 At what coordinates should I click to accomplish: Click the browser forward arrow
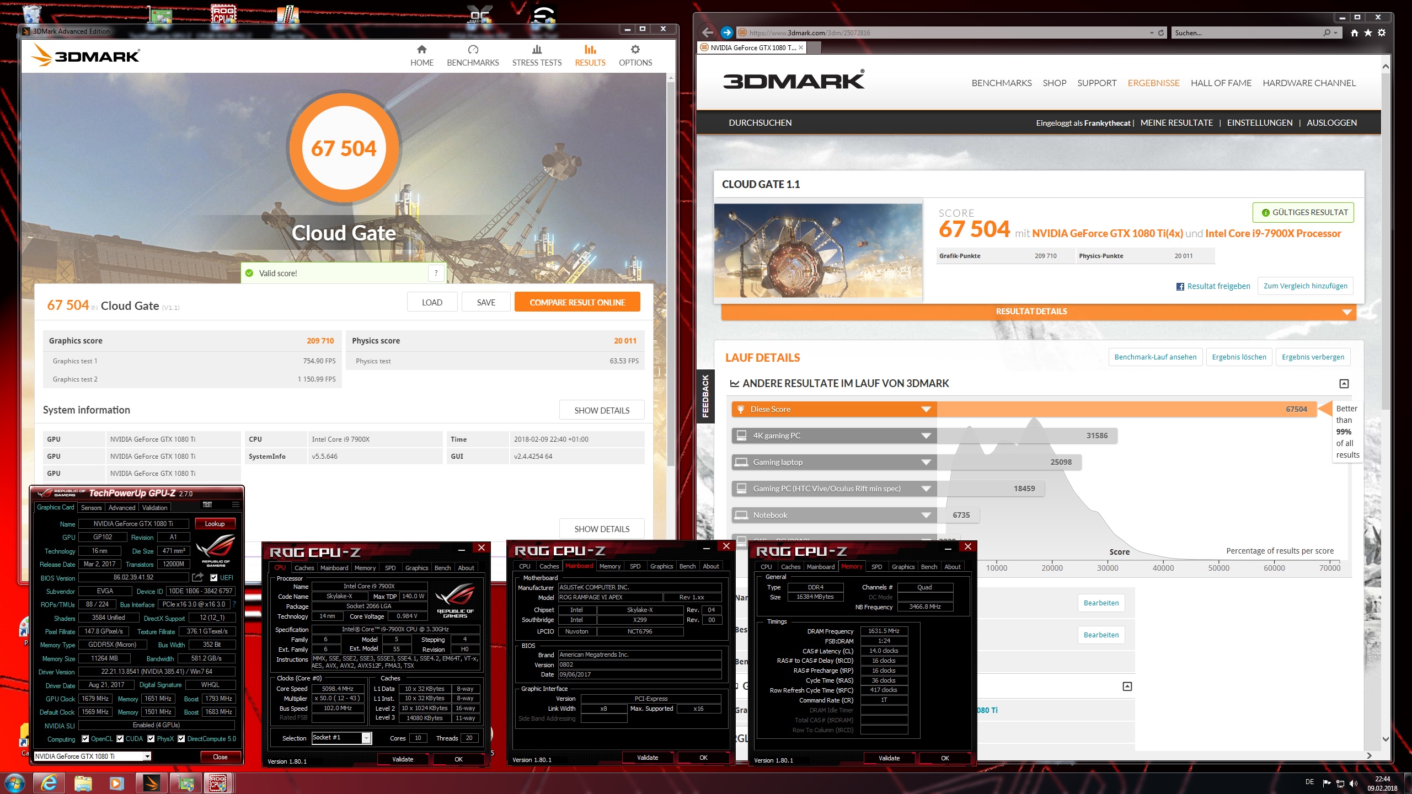[726, 33]
